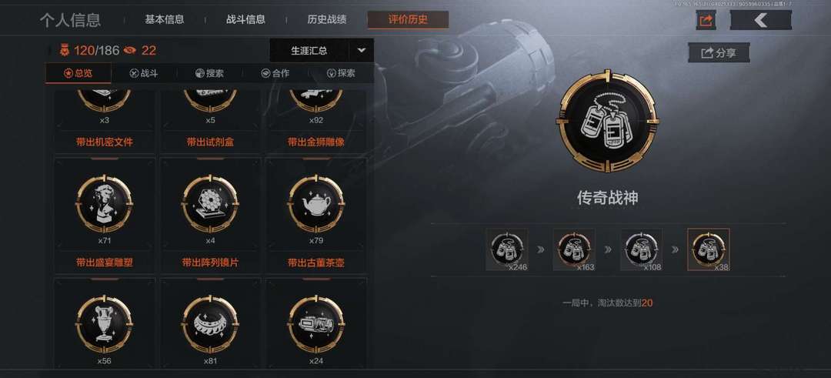This screenshot has height=378, width=831.
Task: Expand the dropdown arrow next to 生涯汇总
Action: click(362, 50)
